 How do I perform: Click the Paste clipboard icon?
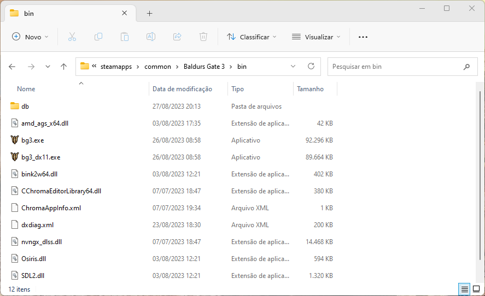[x=125, y=37]
